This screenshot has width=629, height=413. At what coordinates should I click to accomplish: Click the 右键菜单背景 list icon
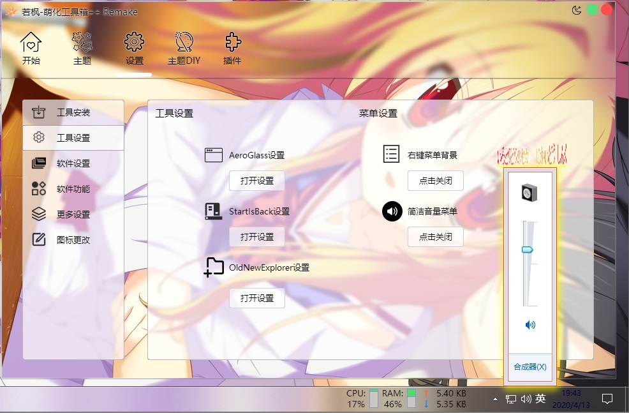coord(391,154)
